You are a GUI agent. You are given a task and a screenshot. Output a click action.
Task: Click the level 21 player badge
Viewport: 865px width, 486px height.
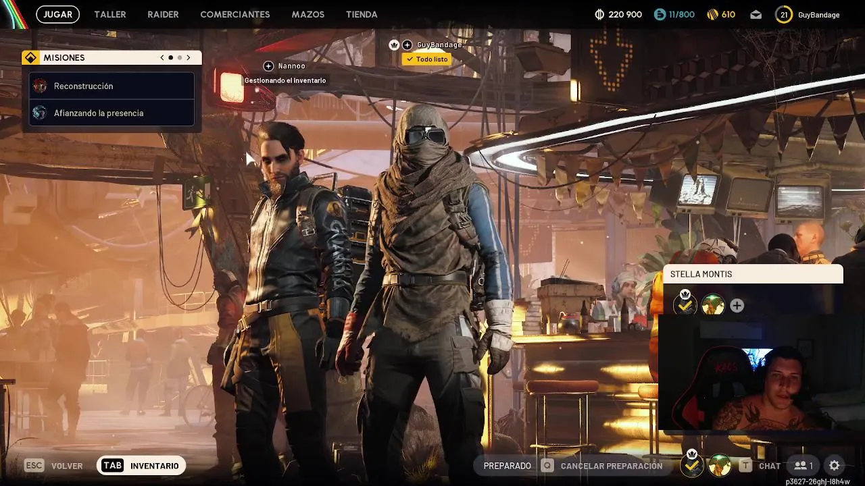click(x=783, y=14)
